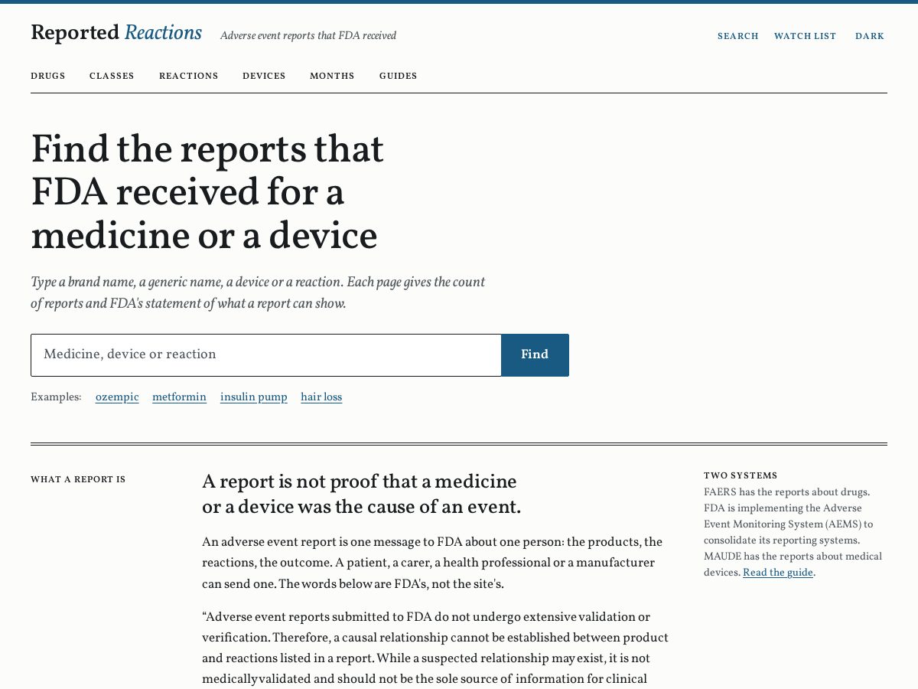Click the 'Type a brand name' intro sentence

[x=258, y=293]
